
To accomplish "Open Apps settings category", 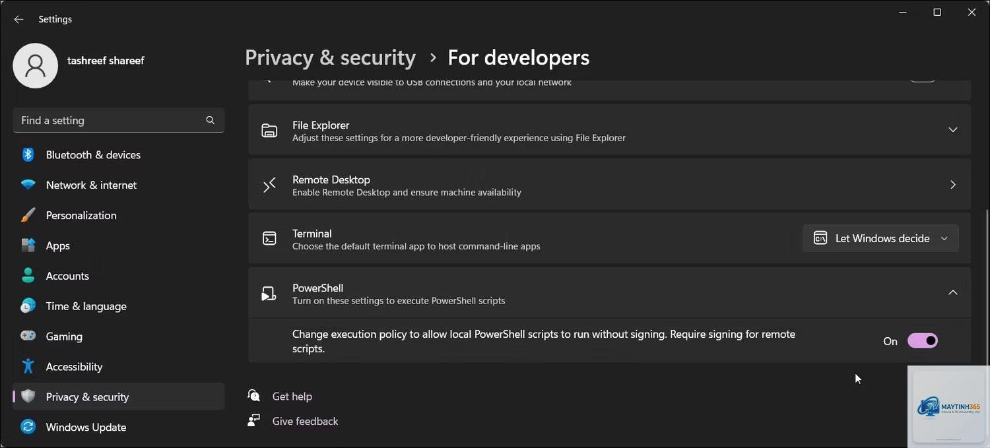I will [119, 245].
